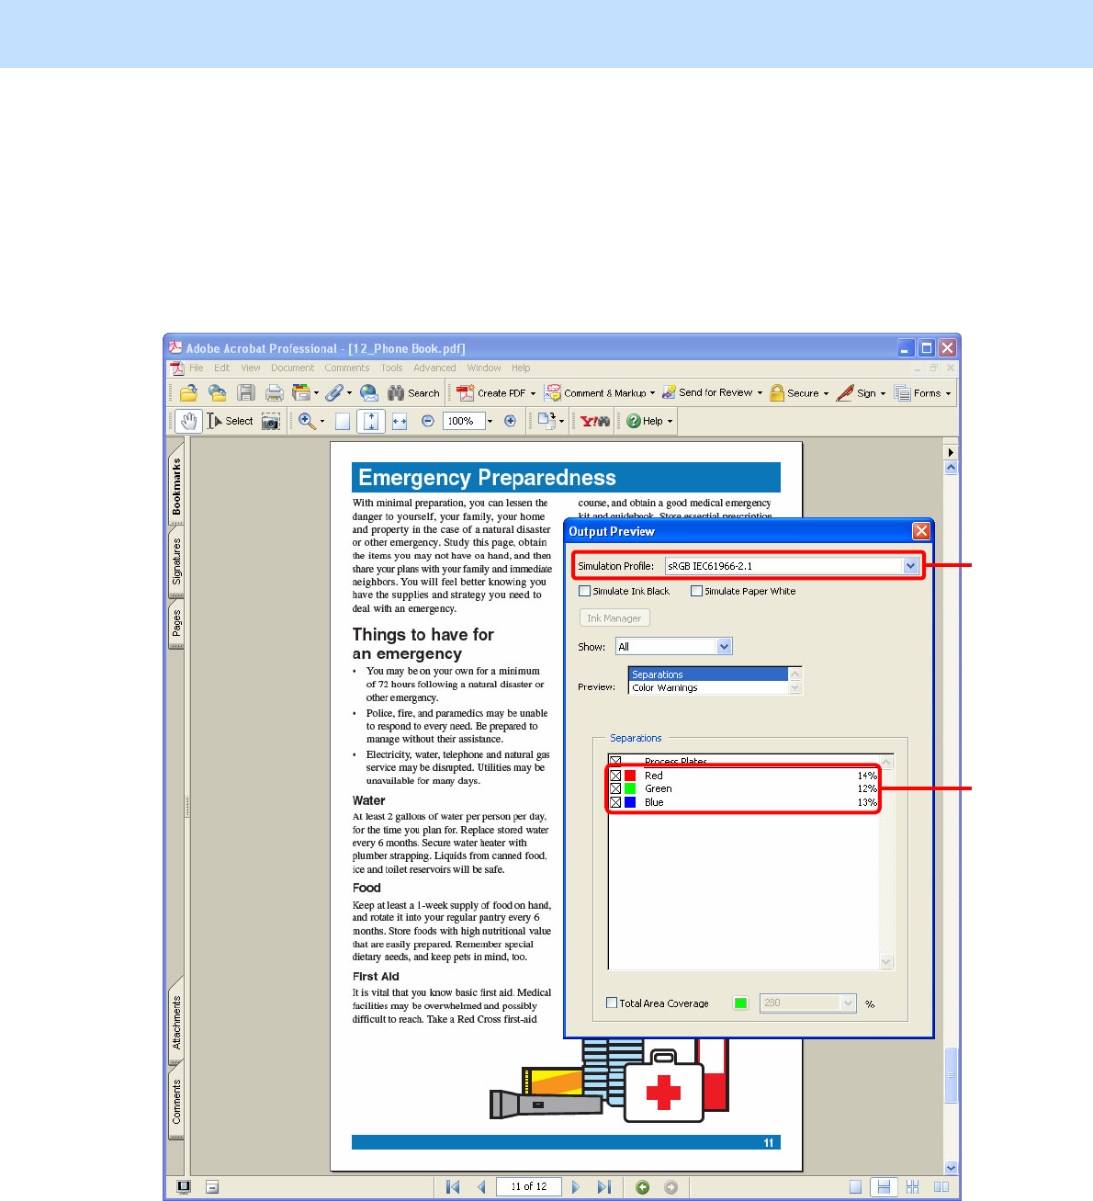Click the Fit Width icon
The width and height of the screenshot is (1093, 1201).
pos(400,421)
